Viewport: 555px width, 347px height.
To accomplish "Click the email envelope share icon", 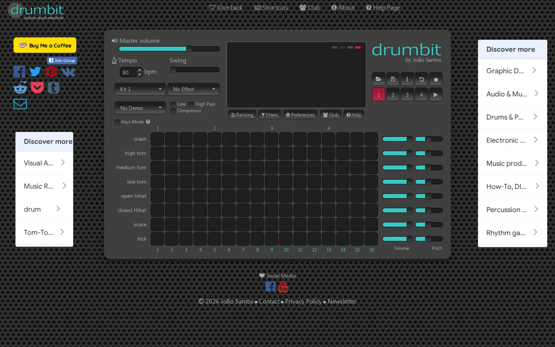I will pos(20,104).
